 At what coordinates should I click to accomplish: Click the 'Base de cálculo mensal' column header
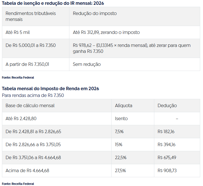[x=30, y=105]
